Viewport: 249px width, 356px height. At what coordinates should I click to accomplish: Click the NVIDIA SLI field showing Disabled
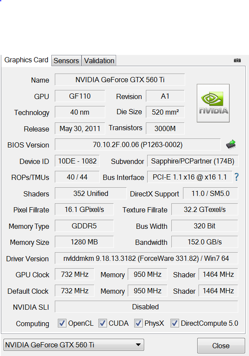point(146,307)
